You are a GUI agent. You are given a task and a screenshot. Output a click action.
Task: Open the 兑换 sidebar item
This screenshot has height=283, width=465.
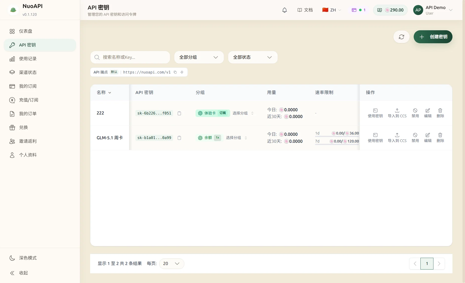click(40, 127)
